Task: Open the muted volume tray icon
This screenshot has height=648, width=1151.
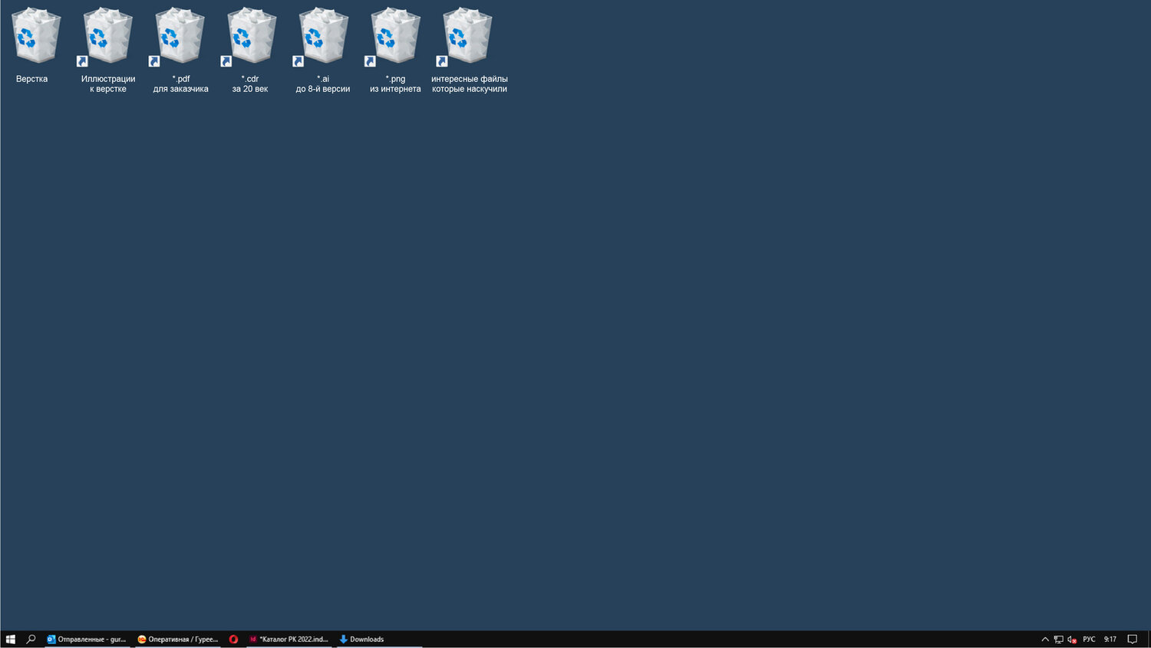Action: [x=1072, y=639]
